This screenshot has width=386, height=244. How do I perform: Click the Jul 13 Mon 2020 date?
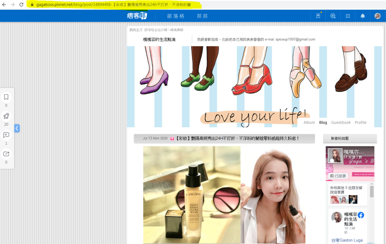[155, 139]
